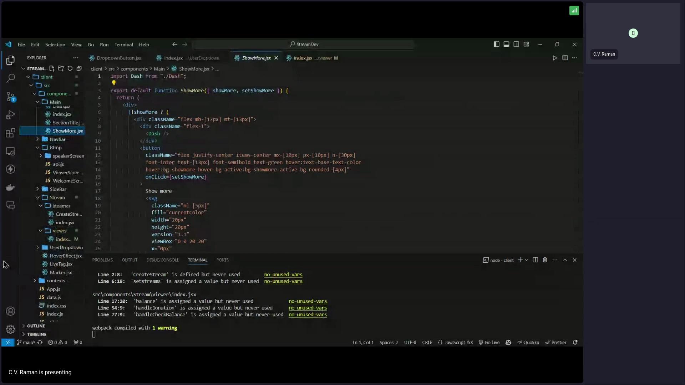
Task: Click no-unused-vars link on line 6:19
Action: (x=283, y=281)
